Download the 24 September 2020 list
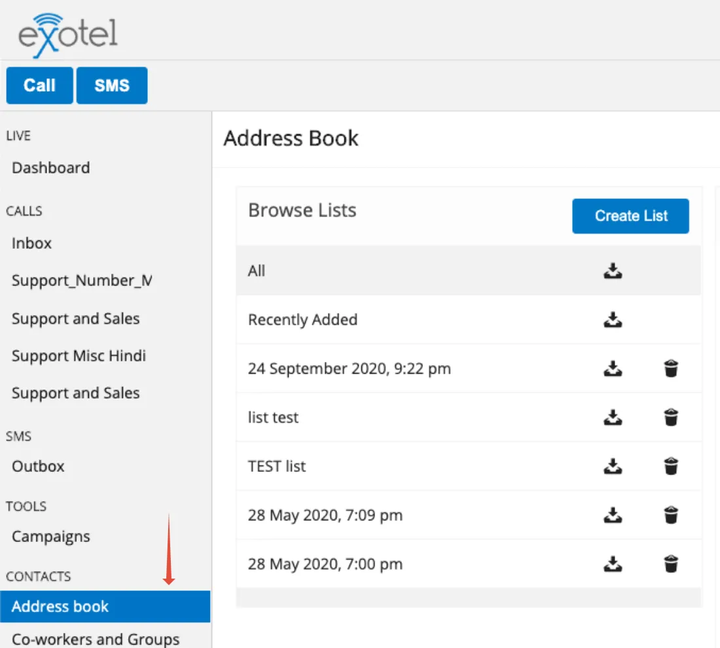This screenshot has height=648, width=720. click(x=613, y=369)
